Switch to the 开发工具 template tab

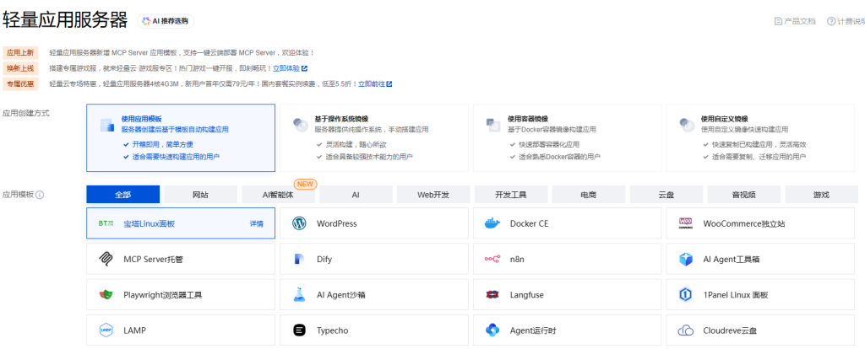coord(511,195)
